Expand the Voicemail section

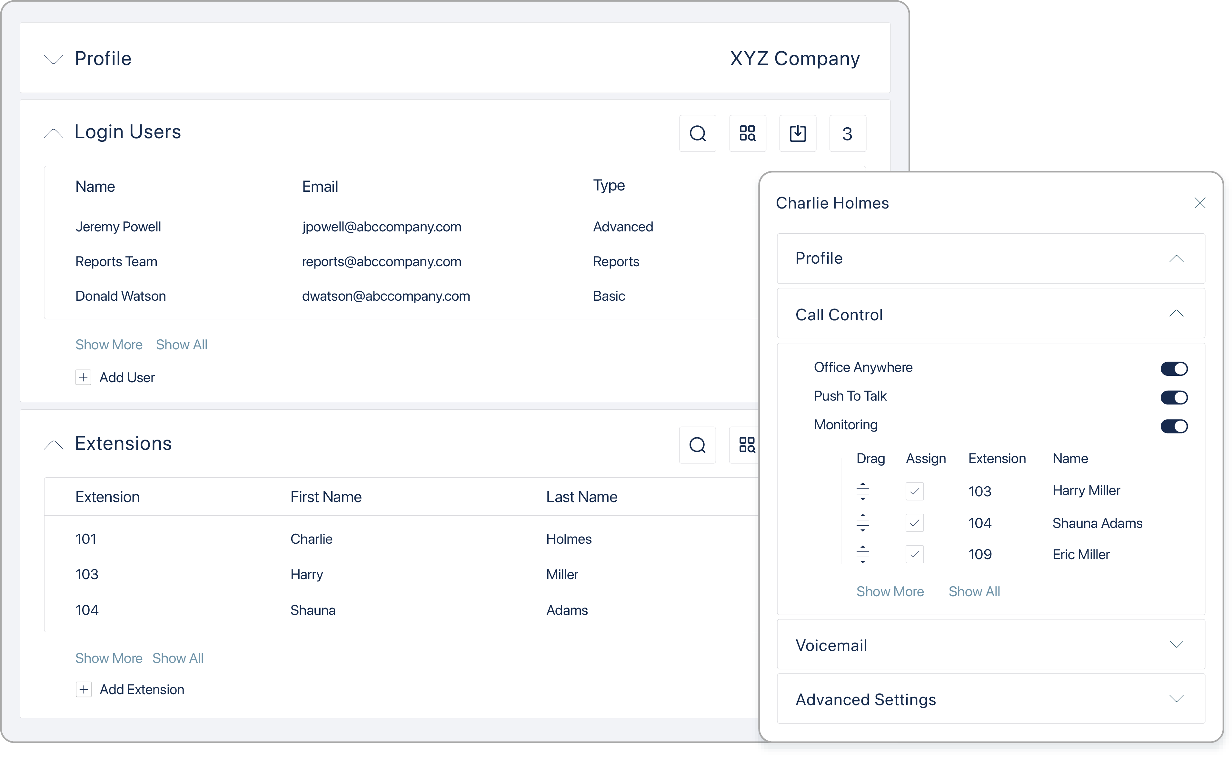1177,645
